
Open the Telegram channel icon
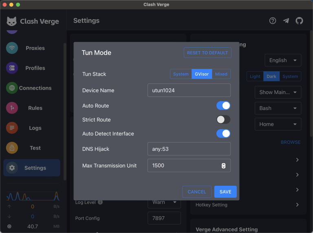(x=286, y=20)
